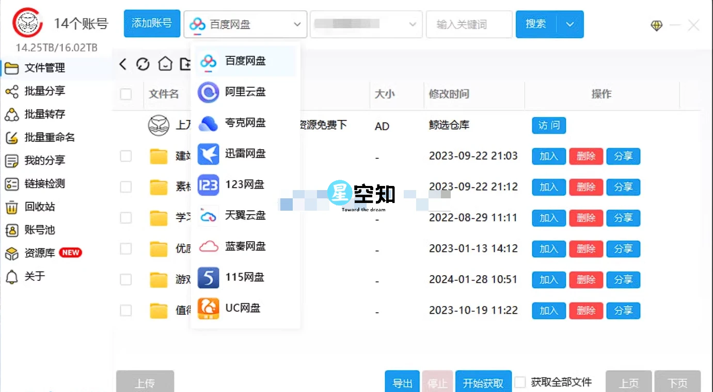The width and height of the screenshot is (713, 392).
Task: Enable the 获取全部文件 checkbox
Action: coord(520,382)
